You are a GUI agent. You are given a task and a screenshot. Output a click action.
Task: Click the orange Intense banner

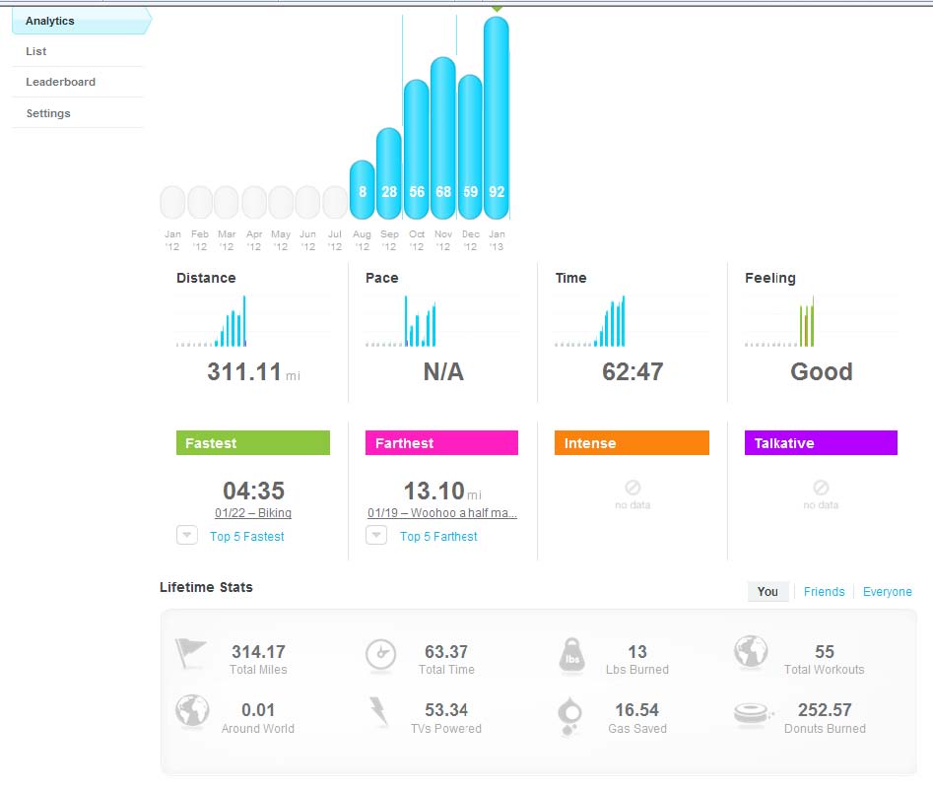click(x=632, y=443)
